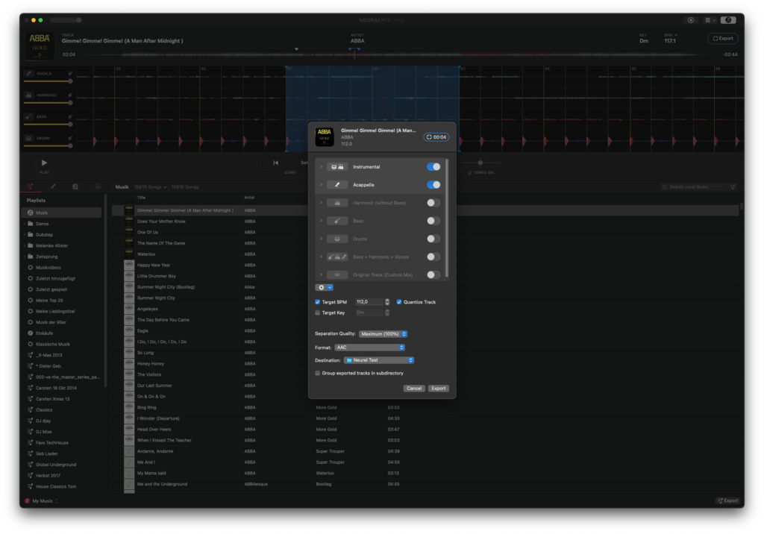The height and width of the screenshot is (534, 764).
Task: Check the Target Key checkbox
Action: [x=317, y=312]
